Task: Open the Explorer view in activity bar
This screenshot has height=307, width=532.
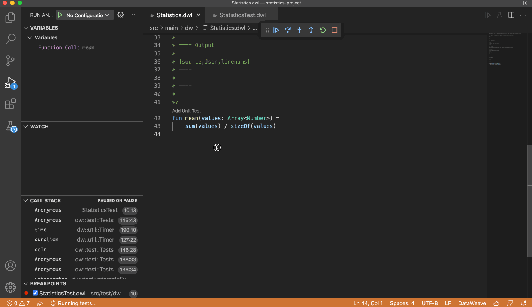Action: (10, 18)
